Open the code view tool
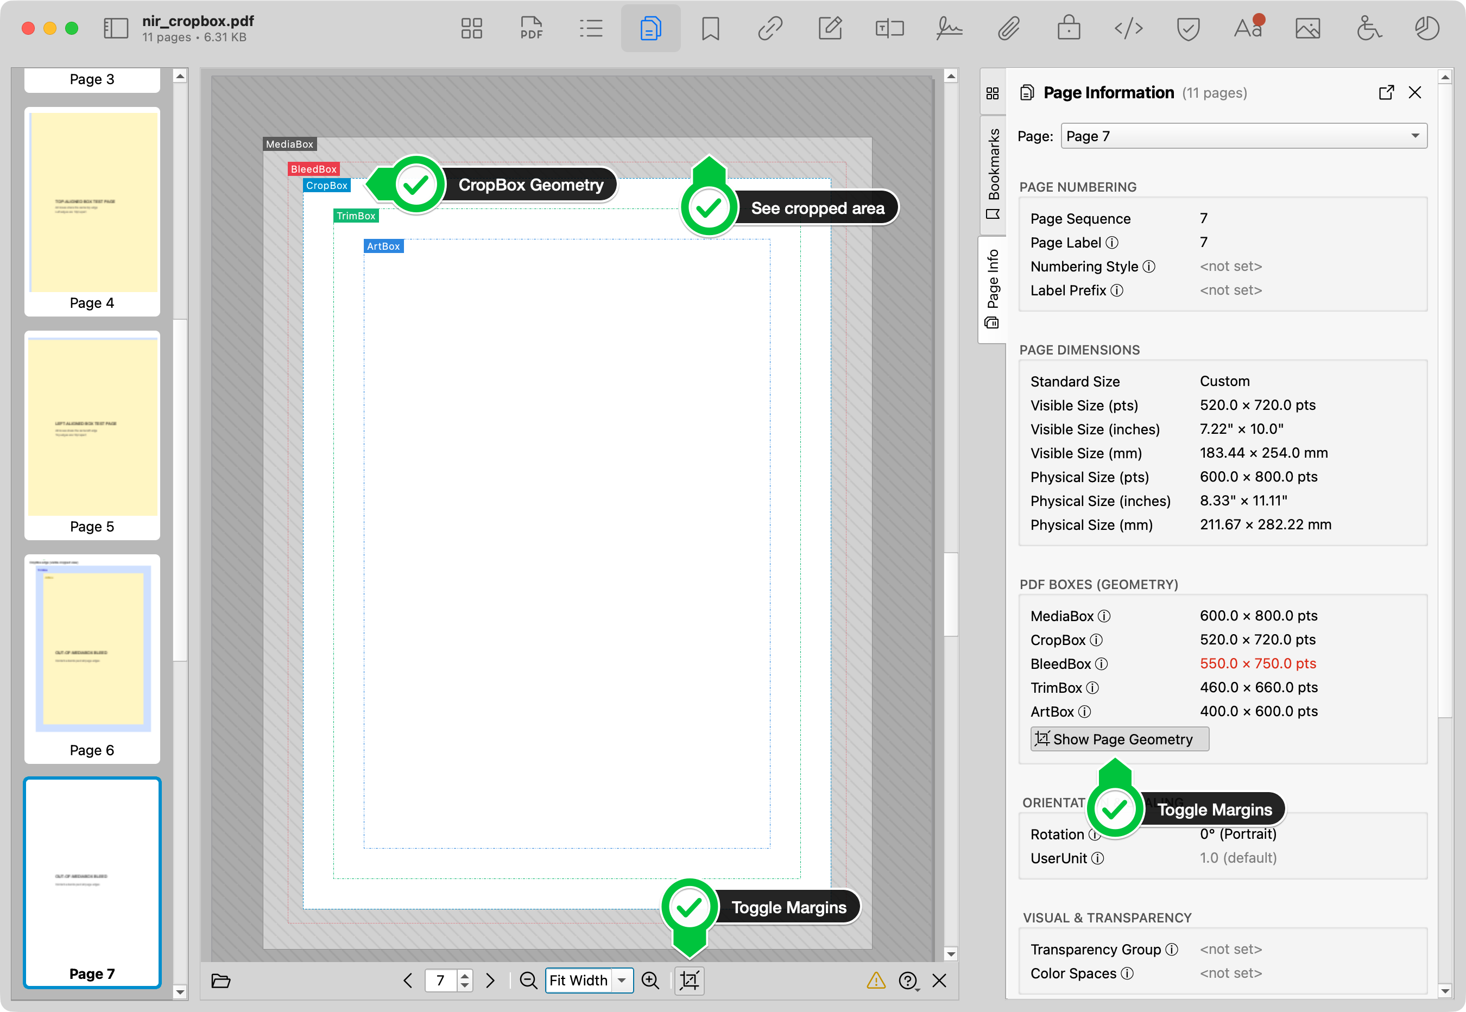Viewport: 1466px width, 1012px height. coord(1128,29)
